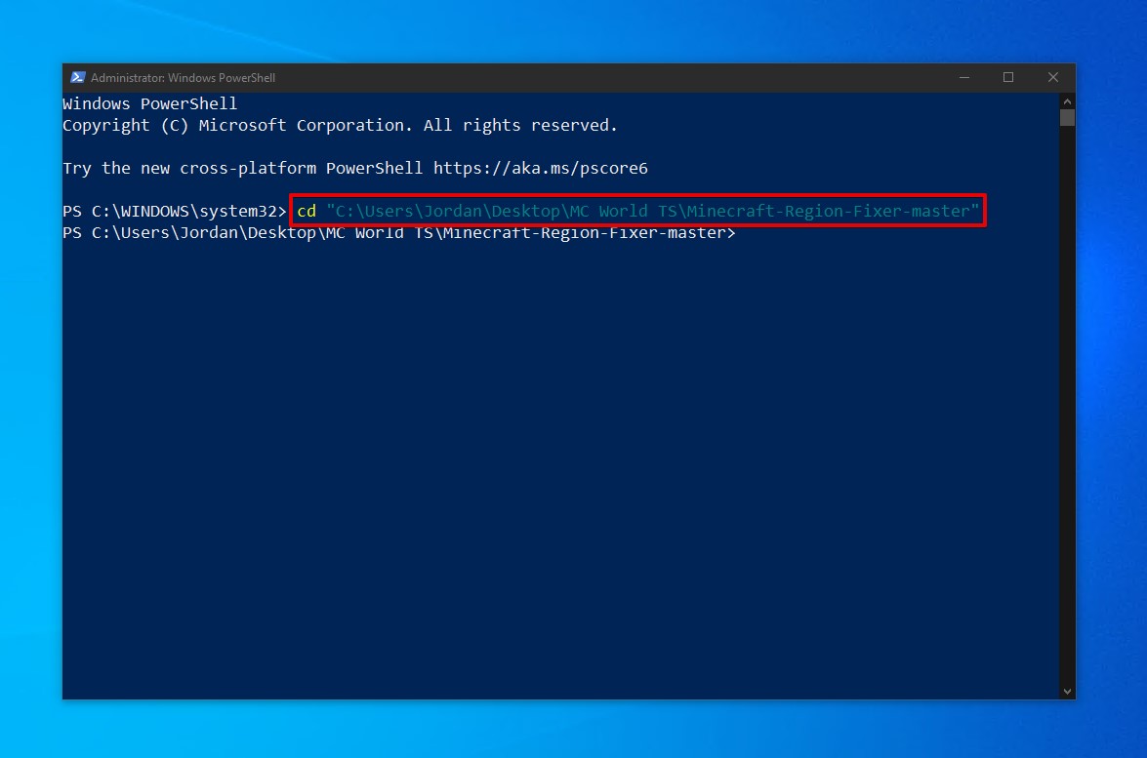Click the chevron down glyph on scrollbar

click(x=1066, y=691)
